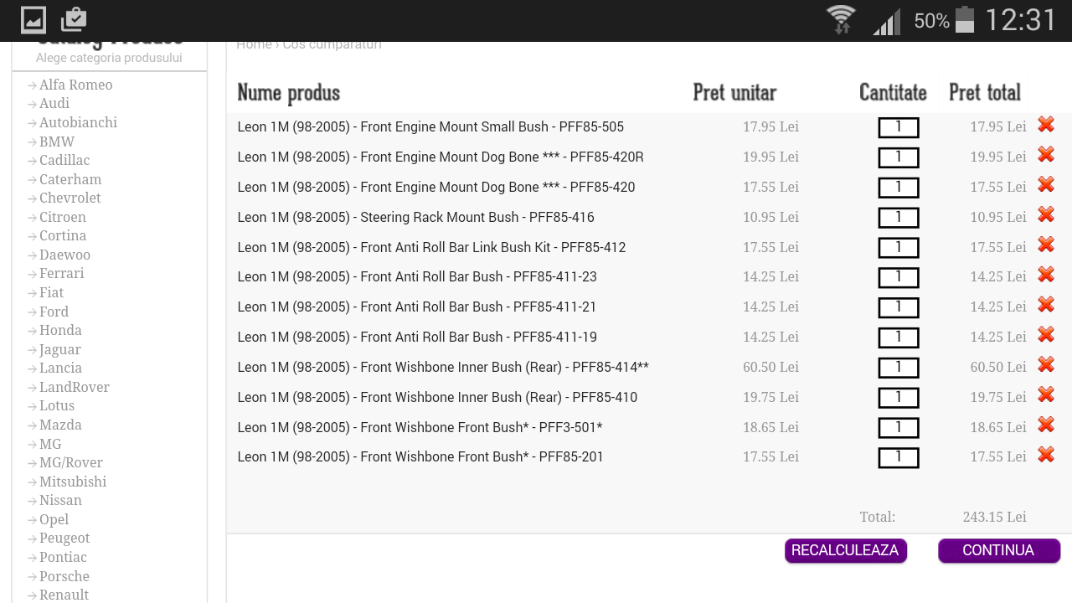Tap the battery indicator icon
The image size is (1072, 603).
pyautogui.click(x=965, y=19)
